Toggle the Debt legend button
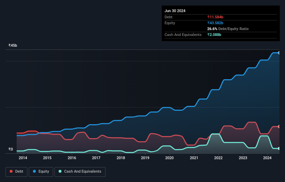The height and width of the screenshot is (182, 285). (16, 172)
